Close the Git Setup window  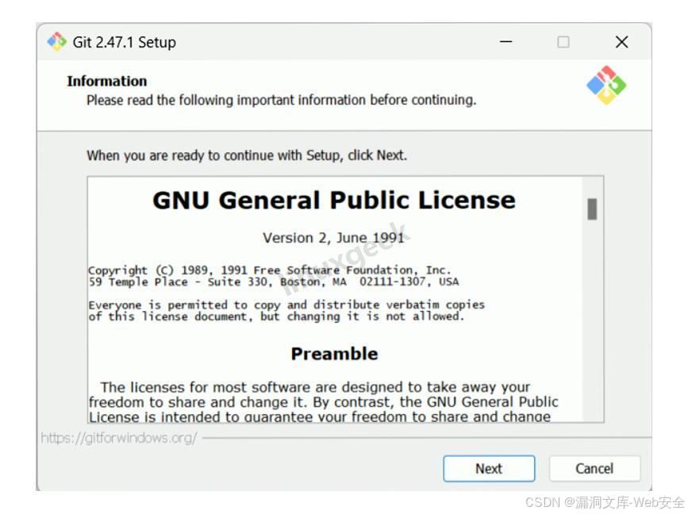[x=622, y=42]
